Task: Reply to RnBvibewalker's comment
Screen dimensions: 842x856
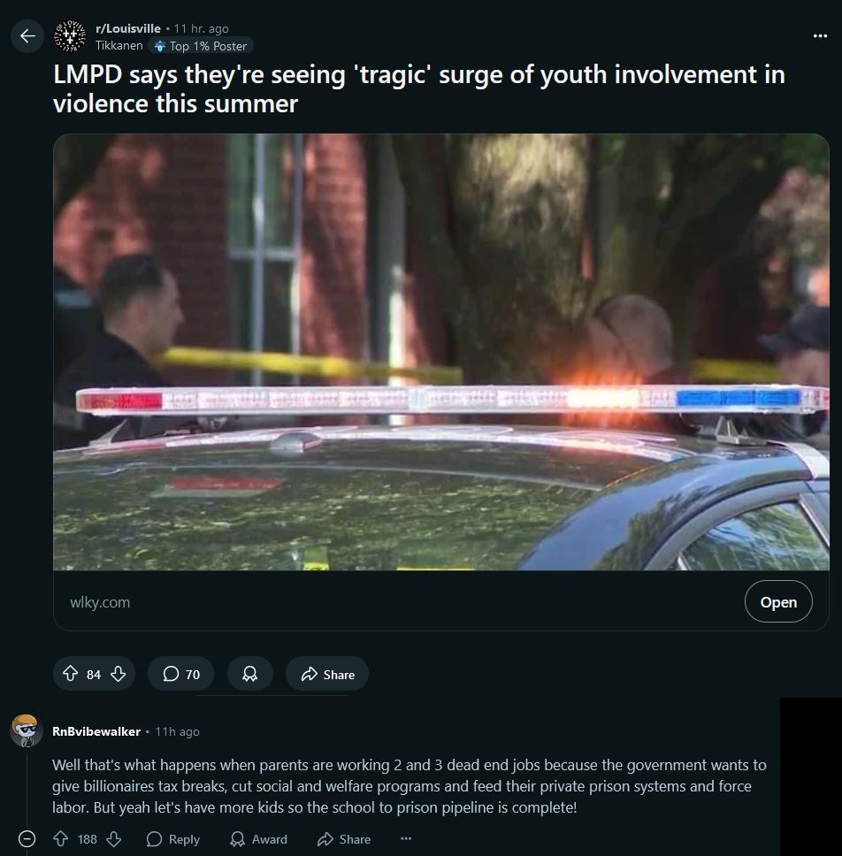Action: pyautogui.click(x=173, y=839)
